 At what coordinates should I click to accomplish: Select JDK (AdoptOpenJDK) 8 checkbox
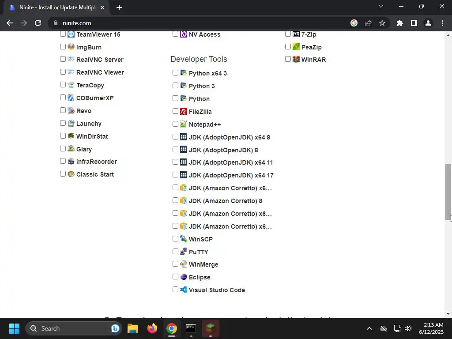point(175,149)
